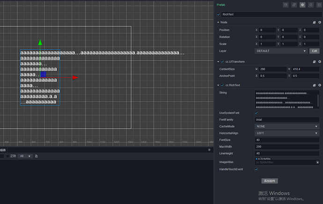
Task: Click the AnchorPoint Y field
Action: pyautogui.click(x=306, y=76)
